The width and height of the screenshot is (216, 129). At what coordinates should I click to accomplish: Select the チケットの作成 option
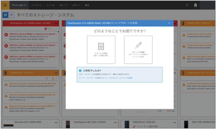pos(101,50)
